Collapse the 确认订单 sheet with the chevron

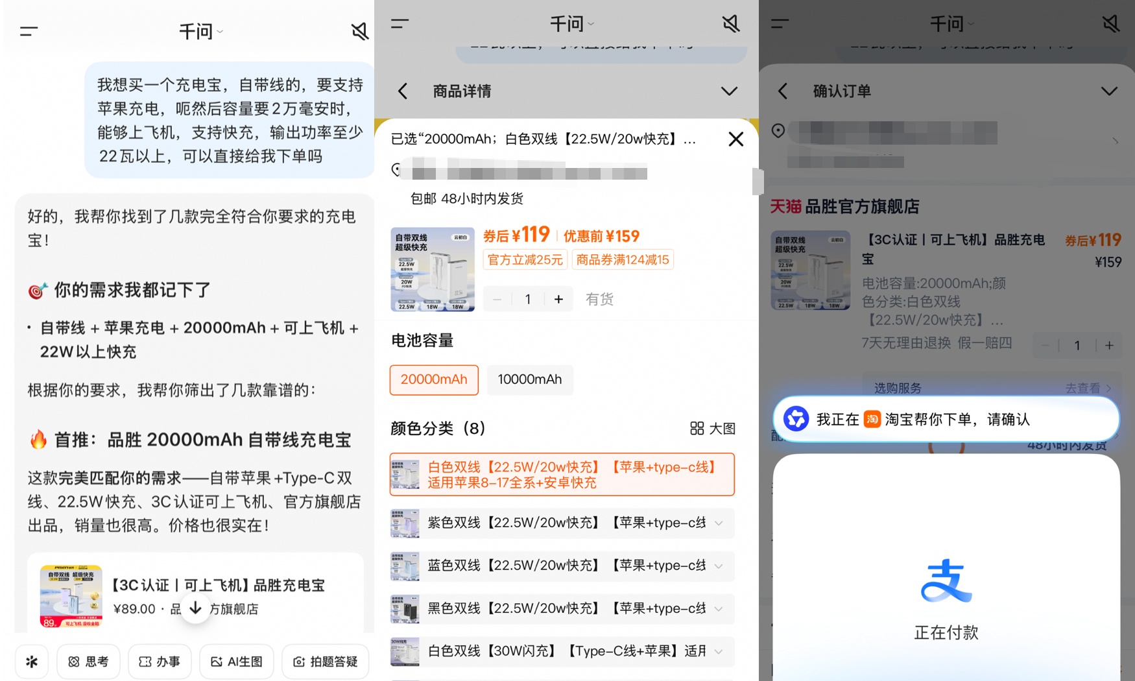tap(1109, 91)
